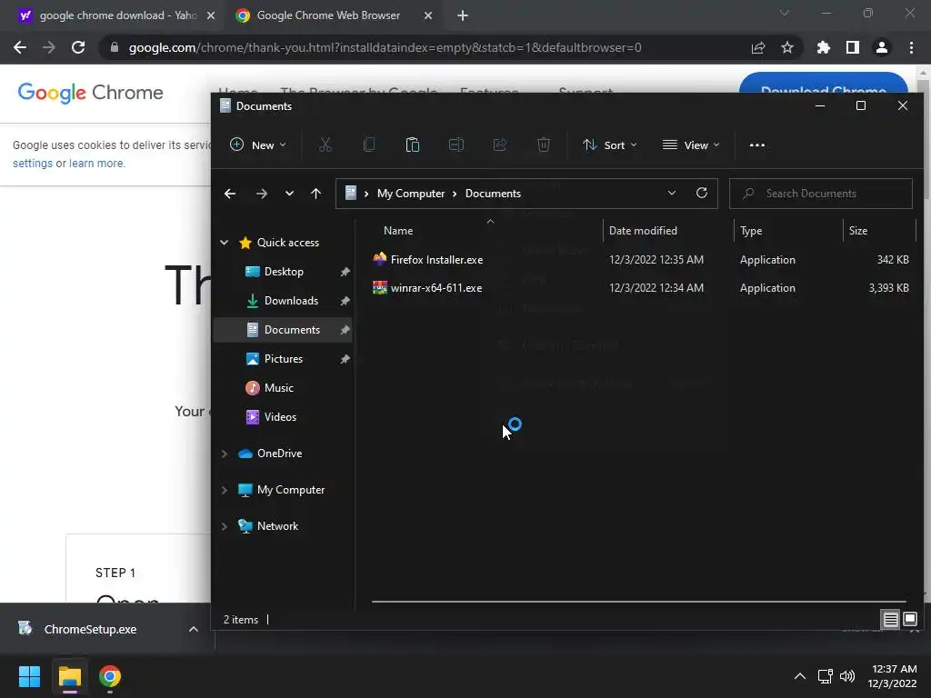
Task: Select the Firefox Installer.exe file
Action: 436,259
